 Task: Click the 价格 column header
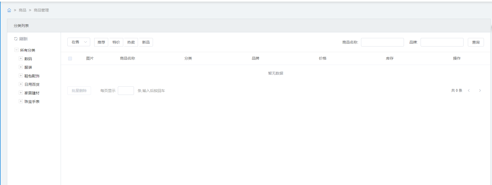[323, 58]
